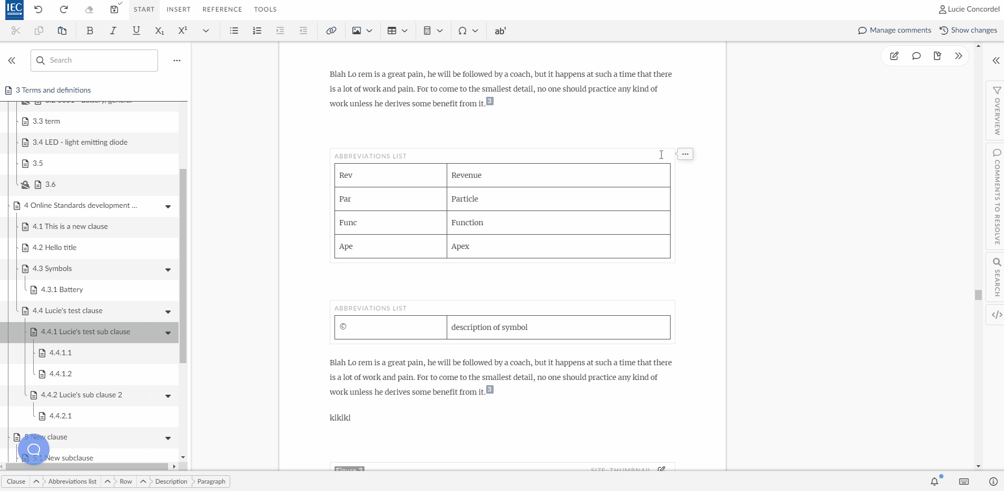Open Lucie Concordel user menu
Image resolution: width=1004 pixels, height=491 pixels.
click(969, 9)
